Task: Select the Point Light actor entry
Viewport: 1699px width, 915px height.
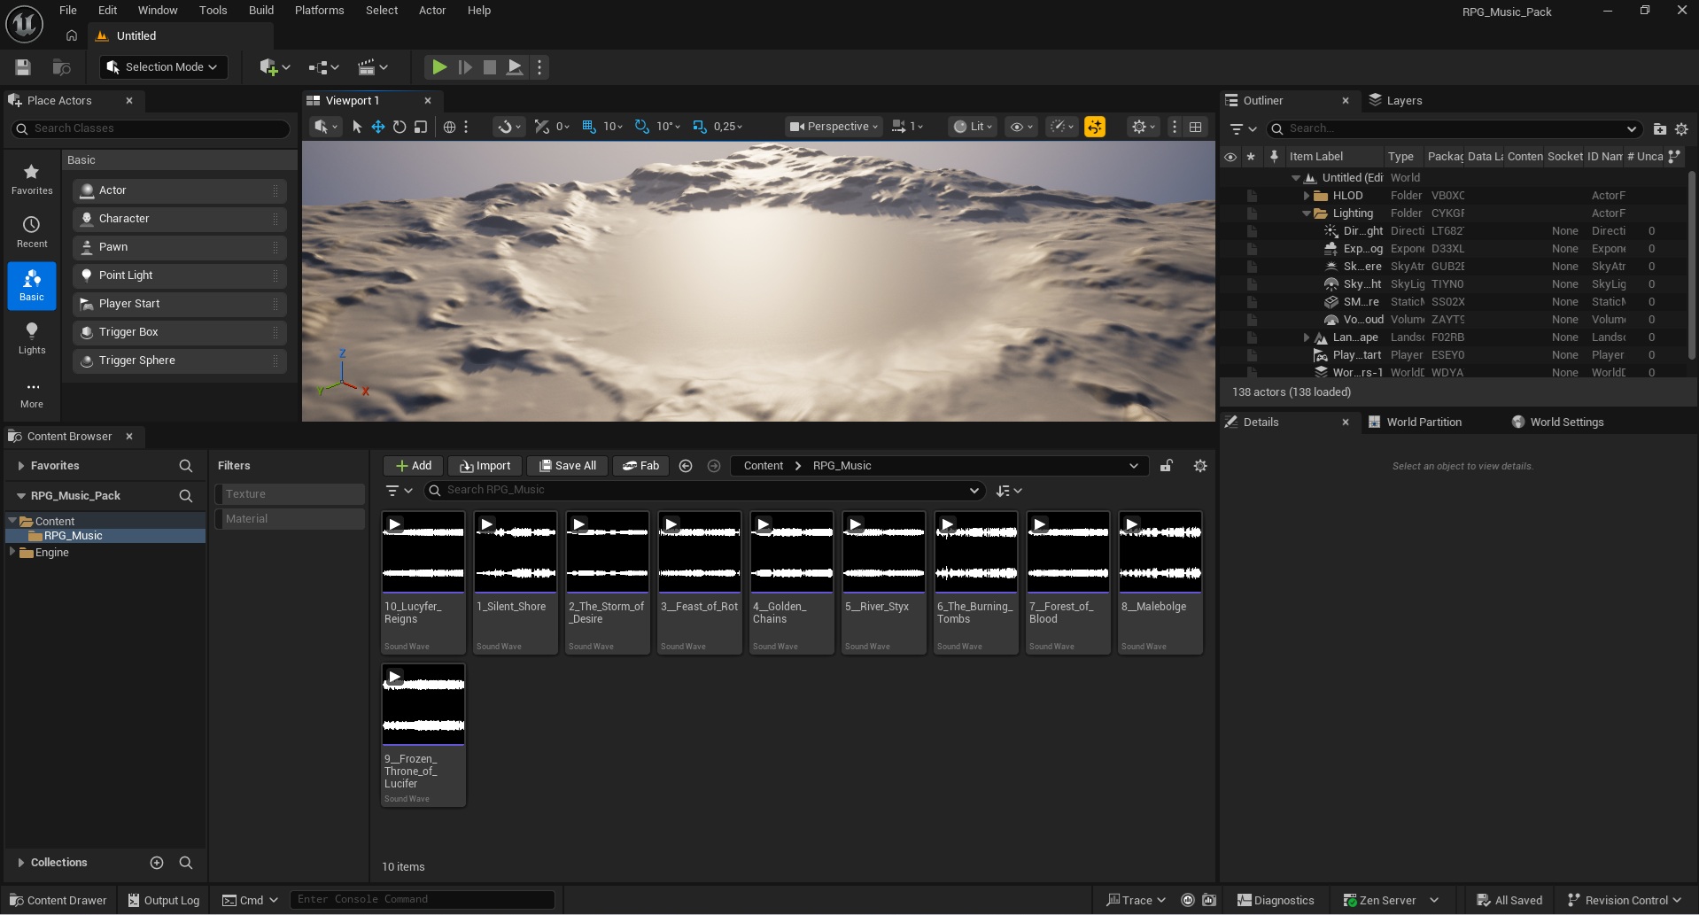Action: point(180,275)
